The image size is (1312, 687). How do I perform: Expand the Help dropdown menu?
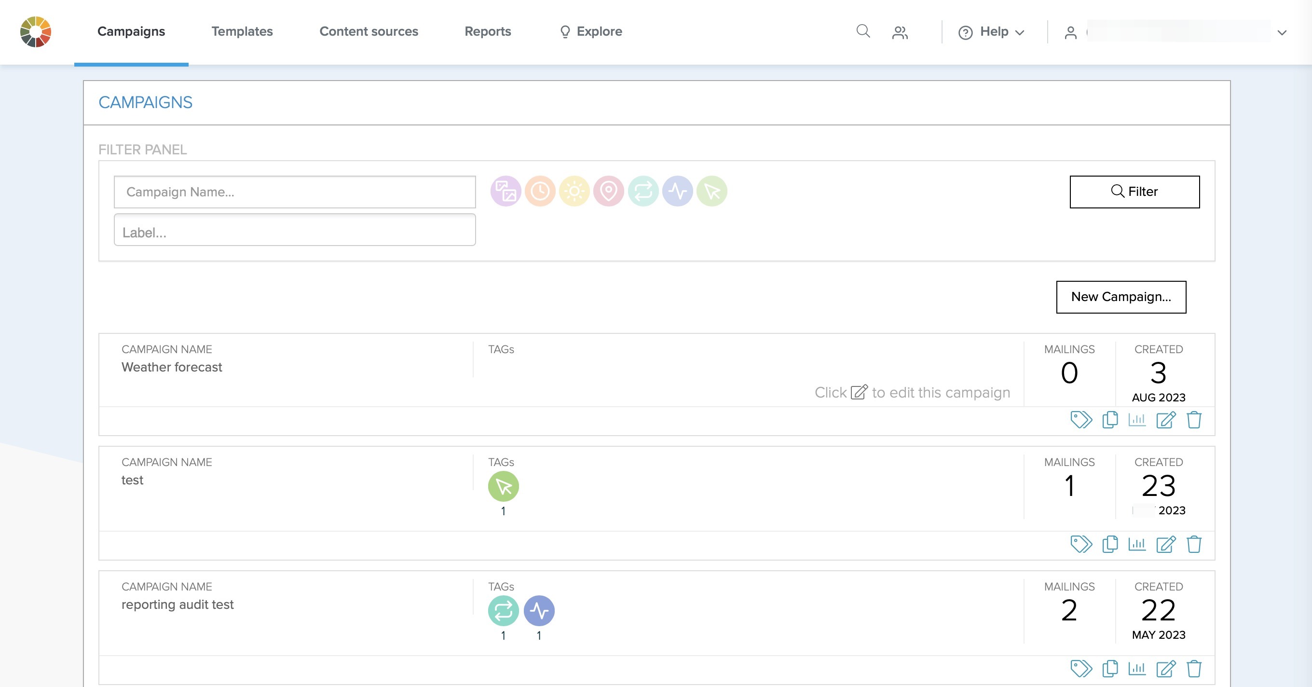tap(991, 32)
